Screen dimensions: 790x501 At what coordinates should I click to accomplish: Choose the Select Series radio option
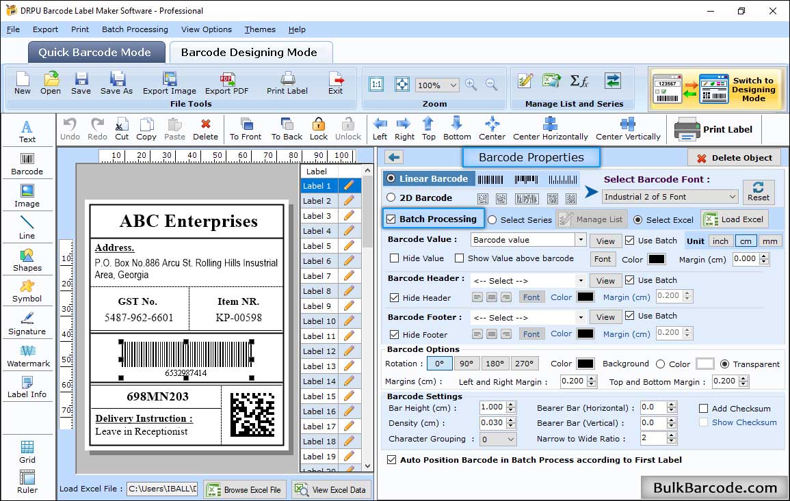(x=492, y=220)
